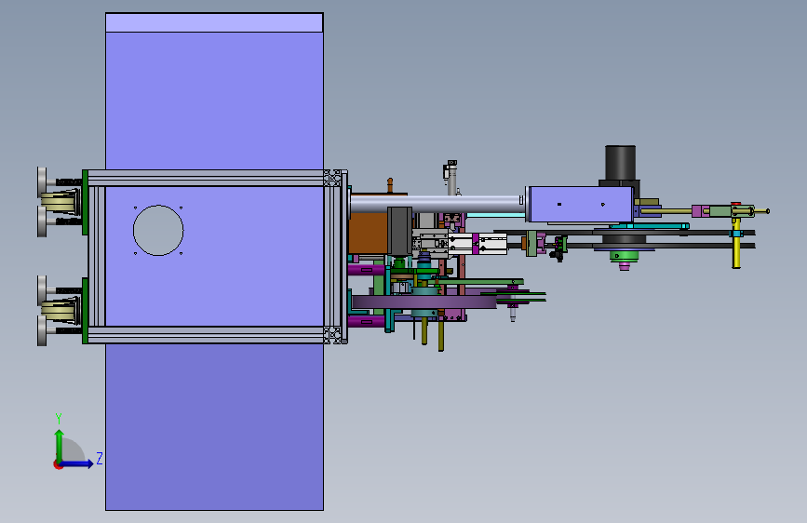Select the yellow vertical rod at far right
The width and height of the screenshot is (807, 523).
coord(736,243)
